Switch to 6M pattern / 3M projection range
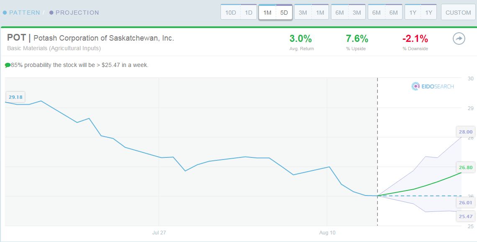The width and height of the screenshot is (477, 242). [348, 12]
